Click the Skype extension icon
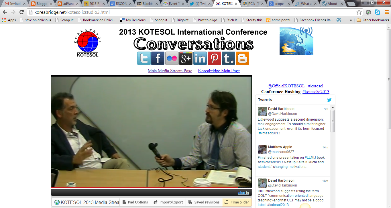The width and height of the screenshot is (391, 208). click(377, 12)
